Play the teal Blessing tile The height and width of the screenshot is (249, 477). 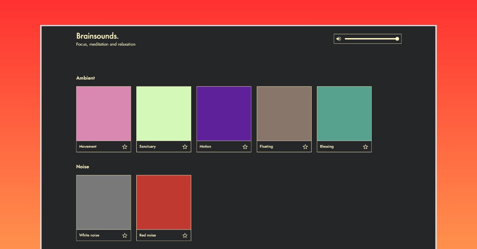(344, 114)
